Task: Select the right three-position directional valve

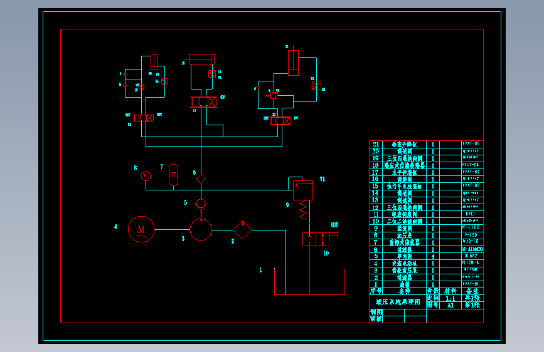Action: point(280,121)
